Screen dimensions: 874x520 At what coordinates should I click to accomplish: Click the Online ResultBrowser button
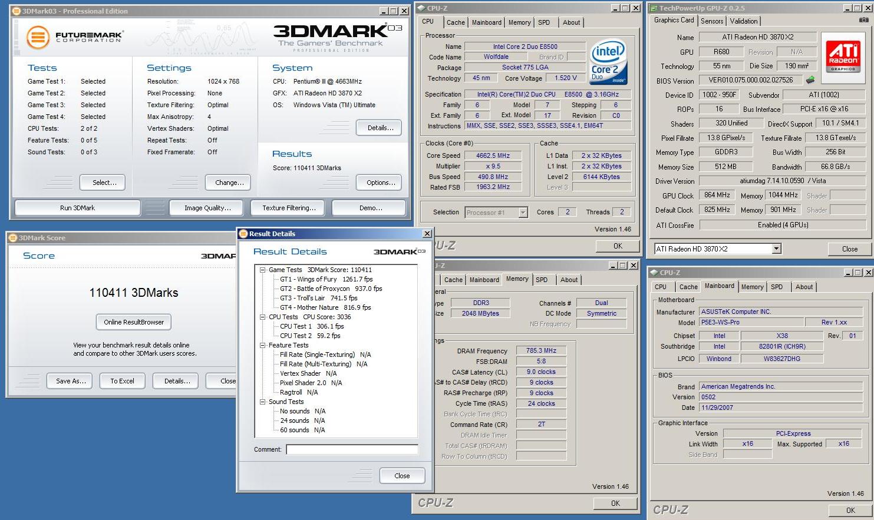[x=134, y=322]
